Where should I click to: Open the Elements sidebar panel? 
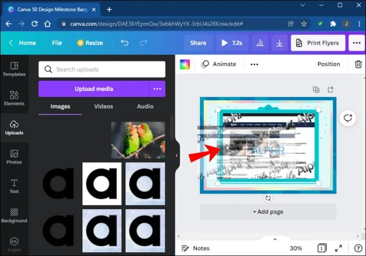14,98
